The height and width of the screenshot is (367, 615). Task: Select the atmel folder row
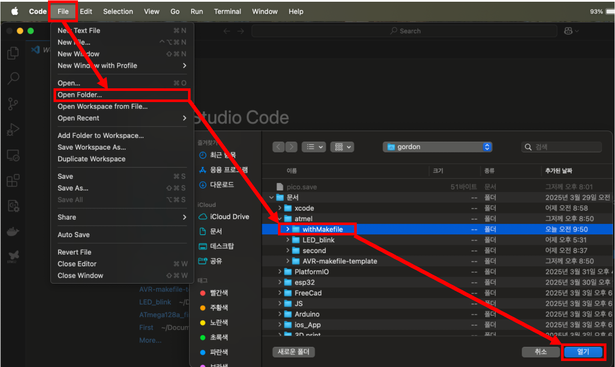[x=437, y=219]
